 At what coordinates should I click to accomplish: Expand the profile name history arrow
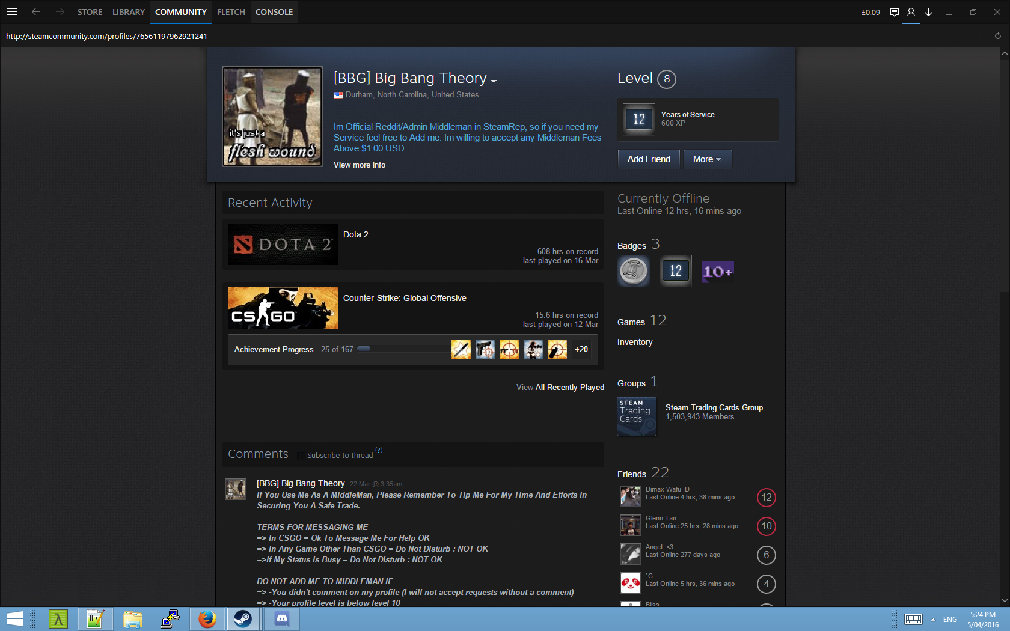(x=494, y=81)
